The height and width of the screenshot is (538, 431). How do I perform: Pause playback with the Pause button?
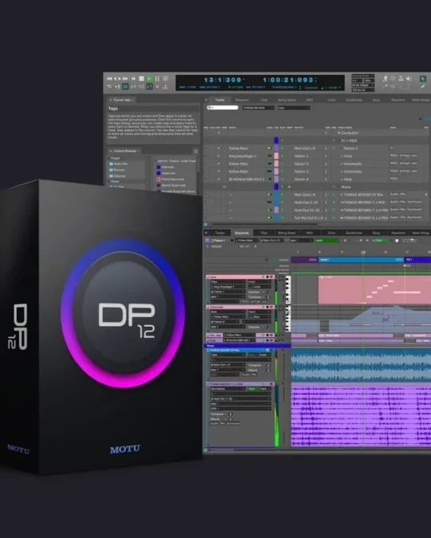click(x=157, y=79)
